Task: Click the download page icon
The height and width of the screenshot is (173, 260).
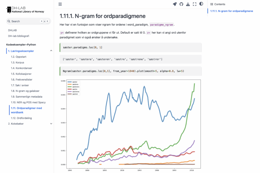Action: [x=188, y=4]
